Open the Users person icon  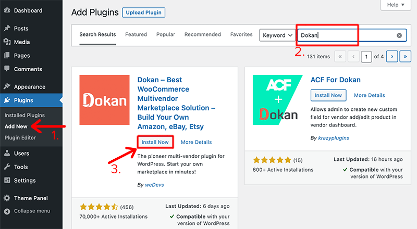7,154
